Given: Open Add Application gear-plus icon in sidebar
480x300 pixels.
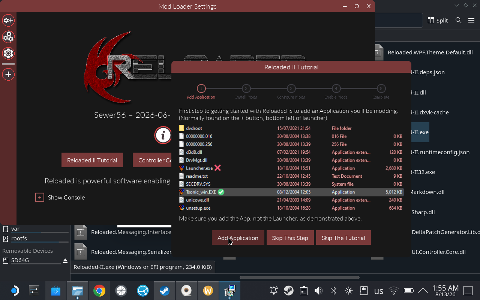Looking at the screenshot, I should [x=8, y=20].
